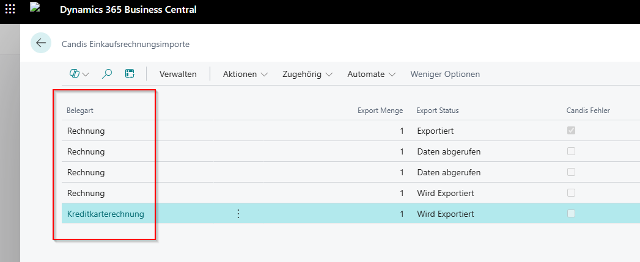Image resolution: width=640 pixels, height=262 pixels.
Task: Sort by the Belegart column header
Action: point(79,111)
